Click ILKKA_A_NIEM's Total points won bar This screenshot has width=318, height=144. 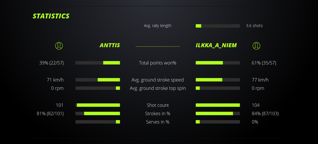tap(218, 63)
